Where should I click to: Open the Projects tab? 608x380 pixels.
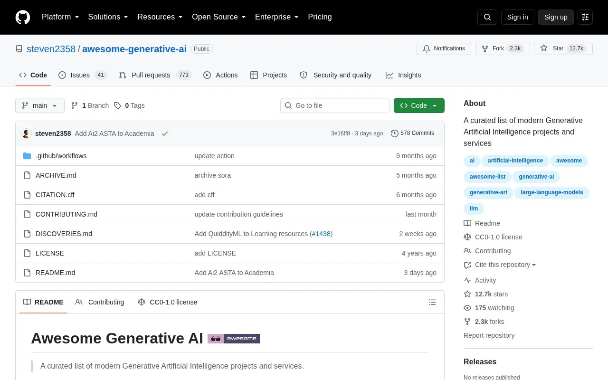[x=269, y=75]
